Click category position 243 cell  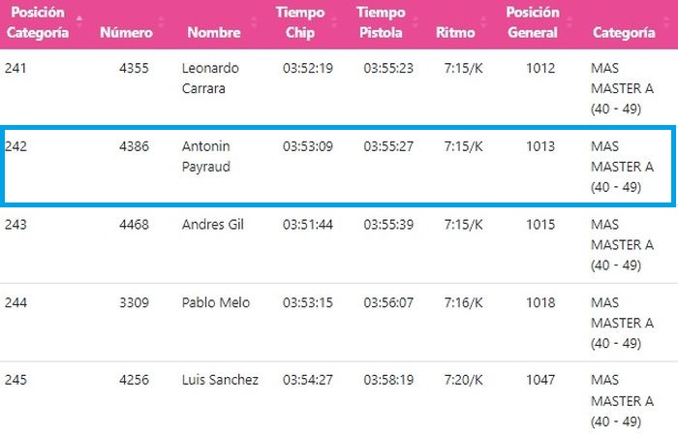pos(16,224)
